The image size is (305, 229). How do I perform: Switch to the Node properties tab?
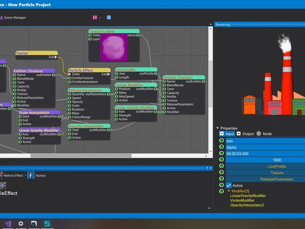(x=264, y=134)
